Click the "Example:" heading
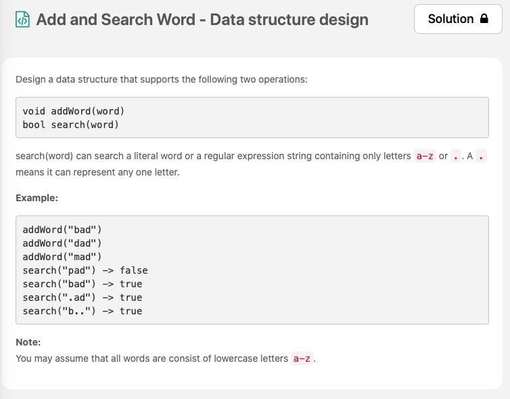510x399 pixels. click(x=37, y=198)
